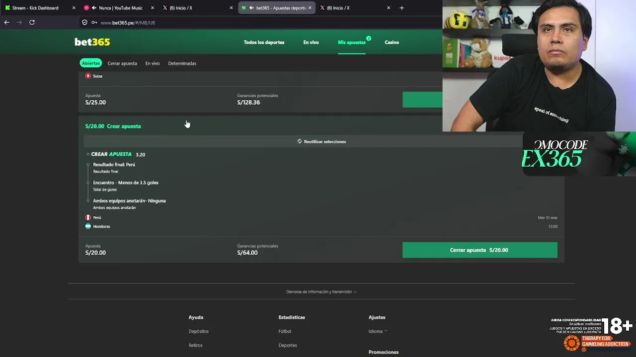636x357 pixels.
Task: Click the Mar 31 mar match date
Action: point(548,218)
